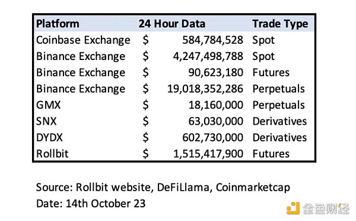Select the Coinbase Exchange row label

pos(83,40)
